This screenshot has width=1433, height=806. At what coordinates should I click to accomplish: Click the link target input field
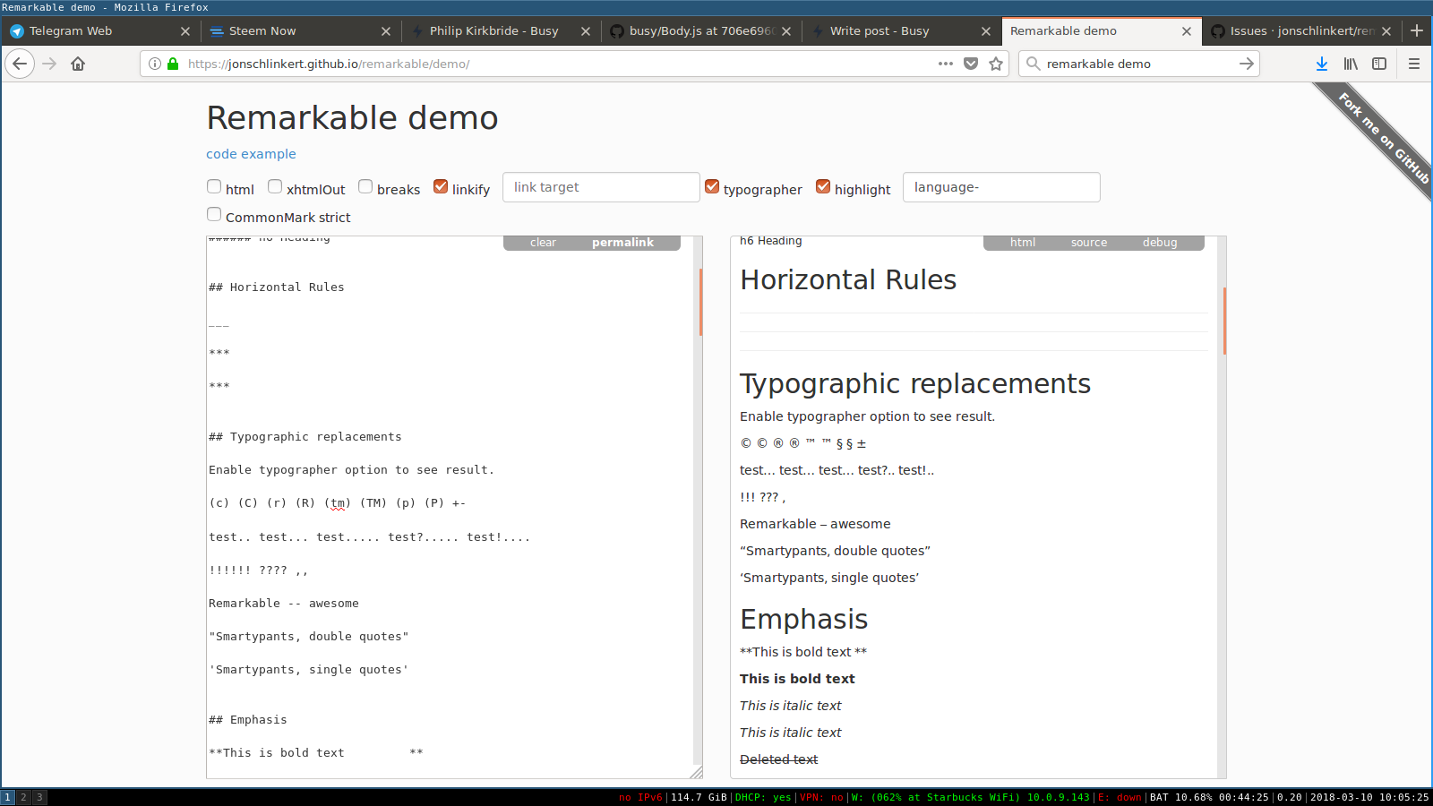[600, 187]
